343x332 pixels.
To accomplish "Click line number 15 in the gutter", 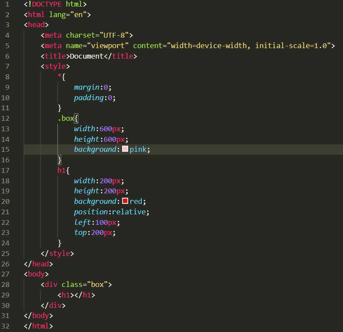I will pos(5,149).
